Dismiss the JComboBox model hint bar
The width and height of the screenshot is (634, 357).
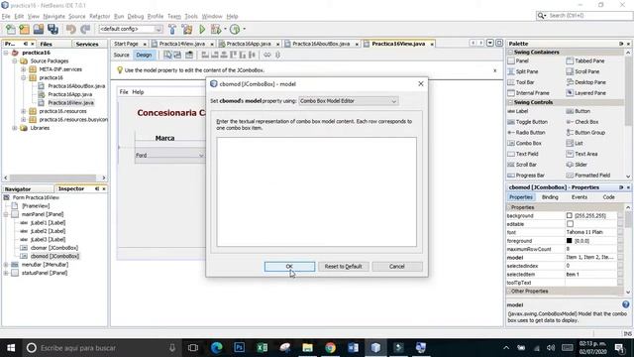tap(494, 70)
